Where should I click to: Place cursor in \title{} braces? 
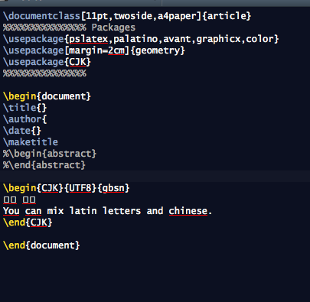[x=41, y=108]
